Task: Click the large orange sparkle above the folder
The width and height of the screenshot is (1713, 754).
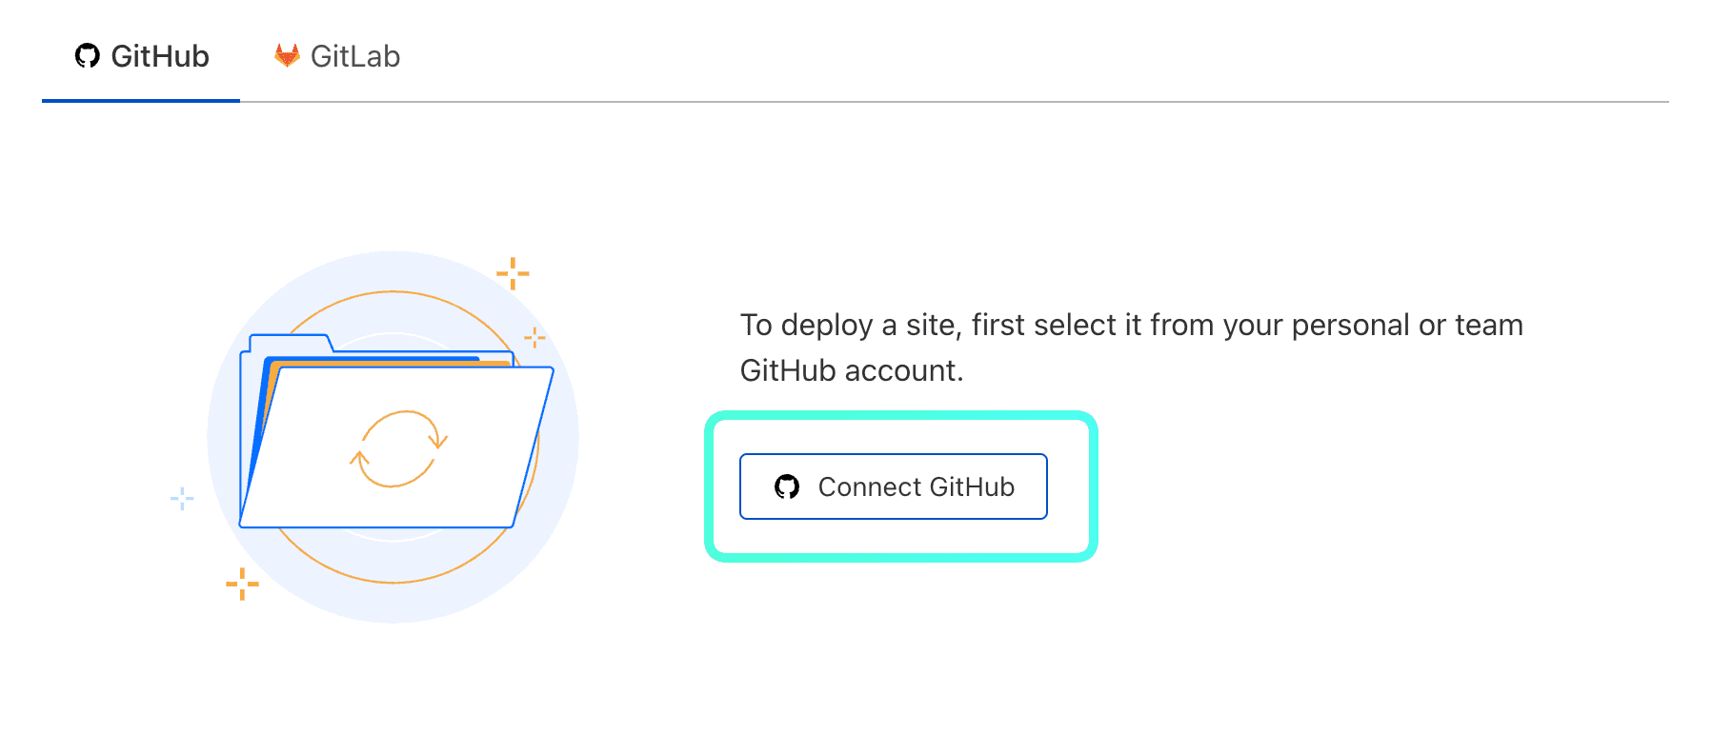Action: click(513, 273)
